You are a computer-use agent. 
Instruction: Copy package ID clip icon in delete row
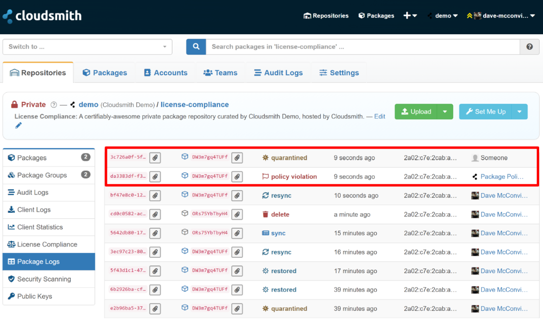[x=237, y=214]
